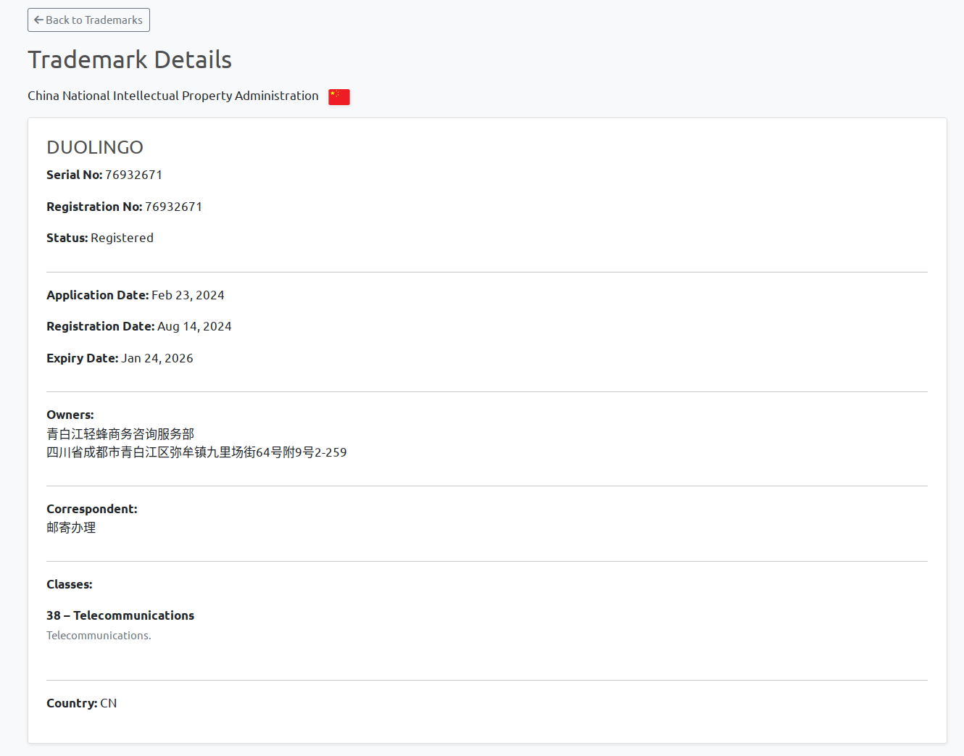Screen dimensions: 964x756
Task: Click the Registration Date Aug 14, 2024
Action: (x=194, y=326)
